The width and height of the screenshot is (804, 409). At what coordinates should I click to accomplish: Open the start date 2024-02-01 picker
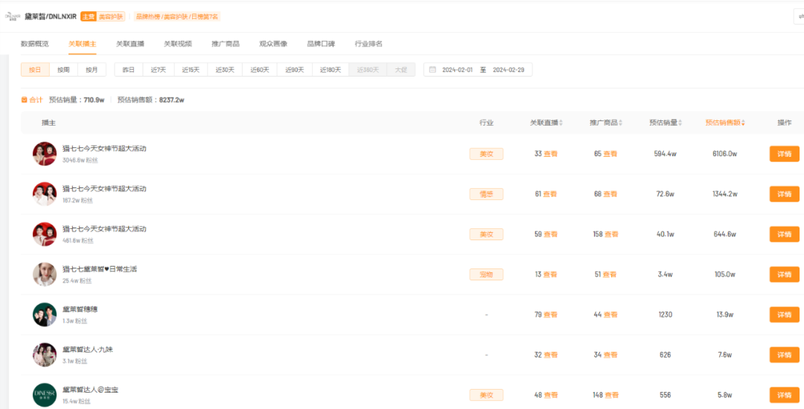click(459, 70)
